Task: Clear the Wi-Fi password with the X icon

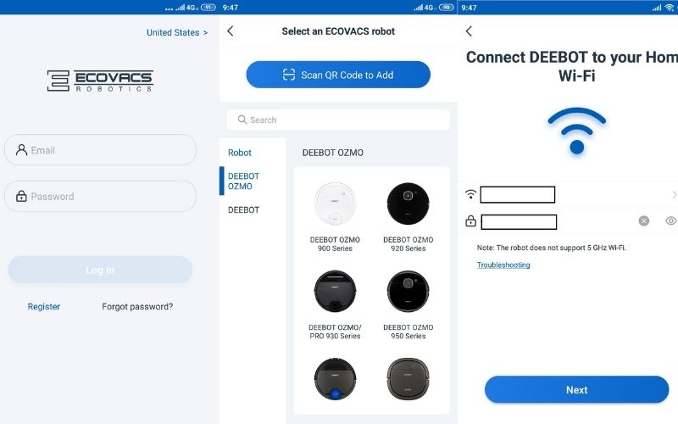Action: (644, 221)
